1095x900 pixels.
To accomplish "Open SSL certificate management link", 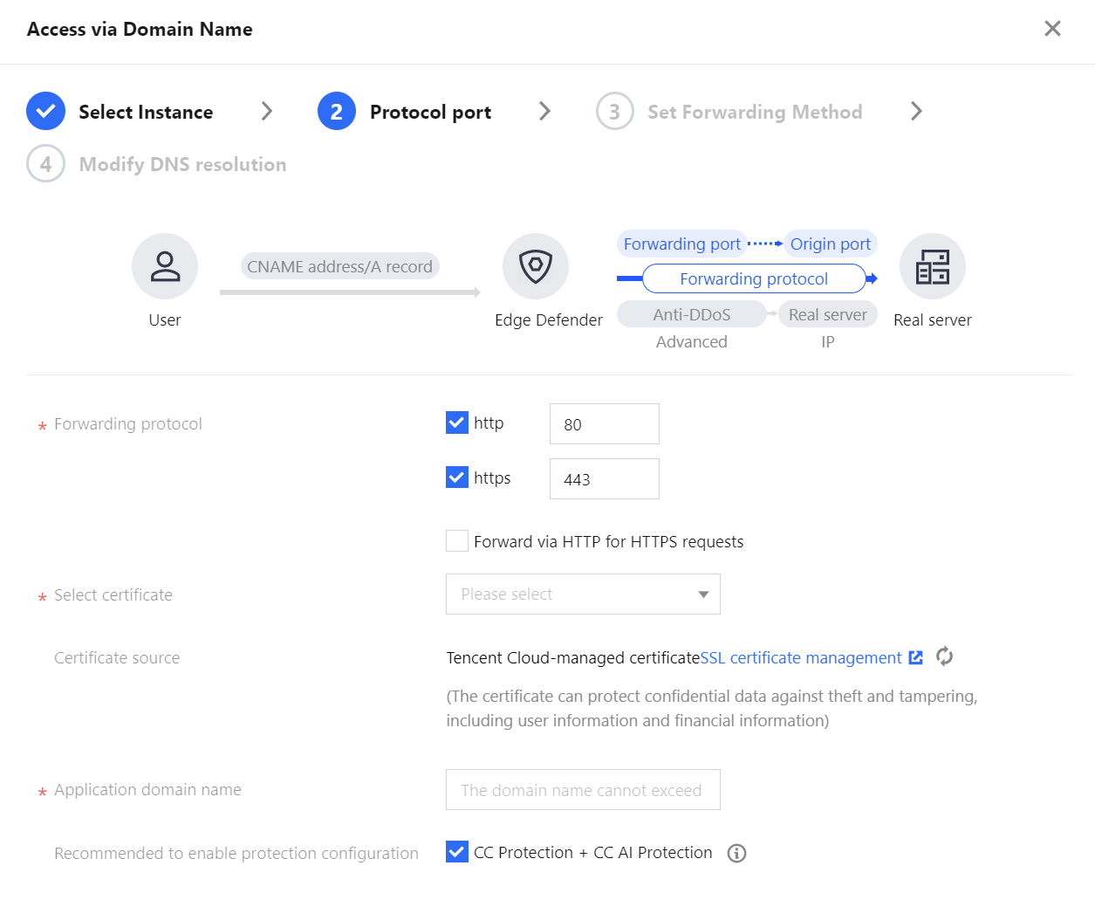I will pos(801,658).
